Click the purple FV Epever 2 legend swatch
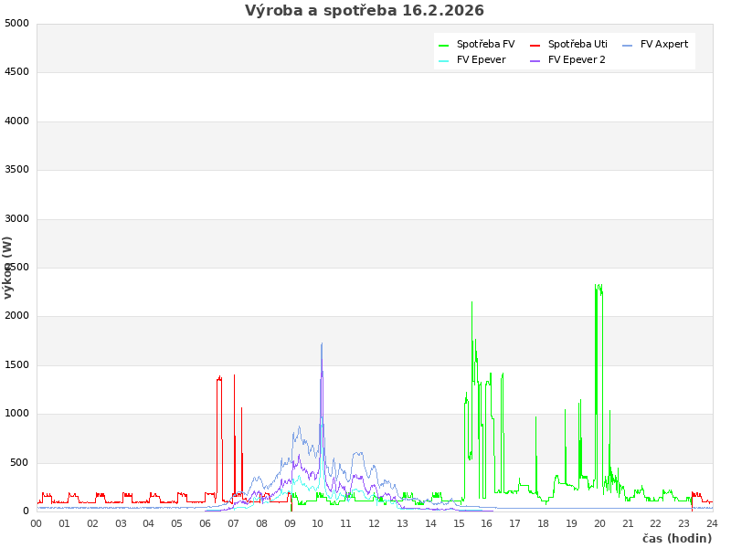This screenshot has height=548, width=731. tap(535, 60)
